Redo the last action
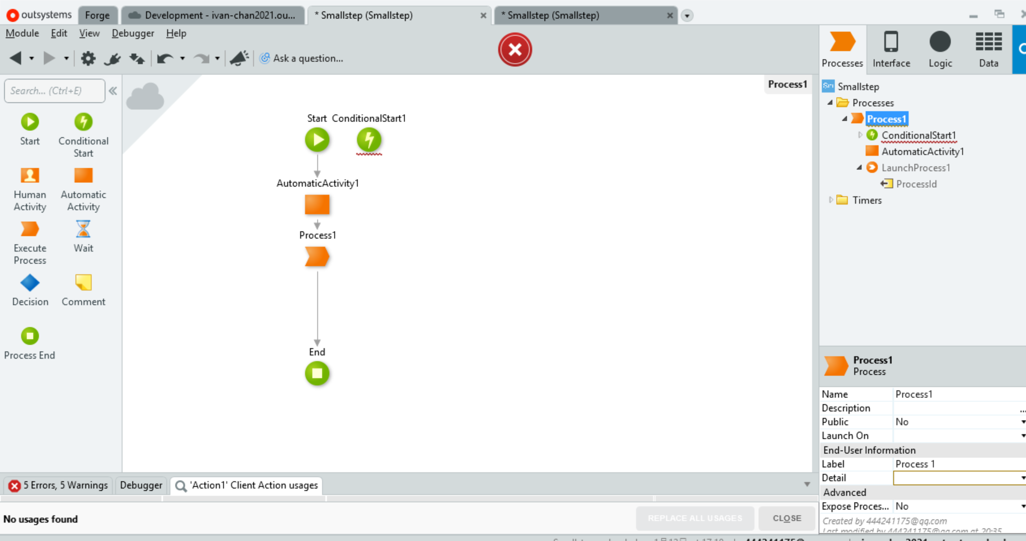 [201, 58]
